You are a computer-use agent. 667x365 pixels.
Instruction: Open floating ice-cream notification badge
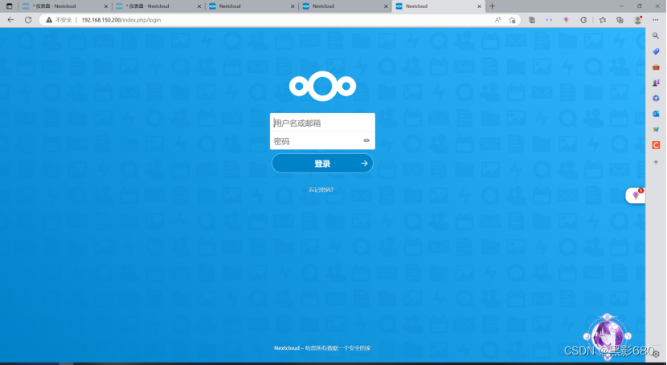pyautogui.click(x=636, y=195)
